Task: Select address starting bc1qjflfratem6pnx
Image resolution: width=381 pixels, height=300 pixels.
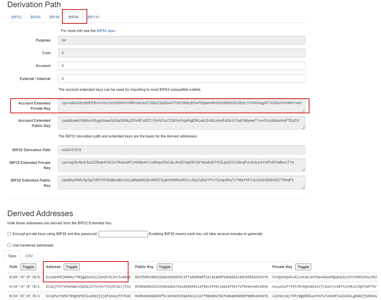Action: (88, 286)
